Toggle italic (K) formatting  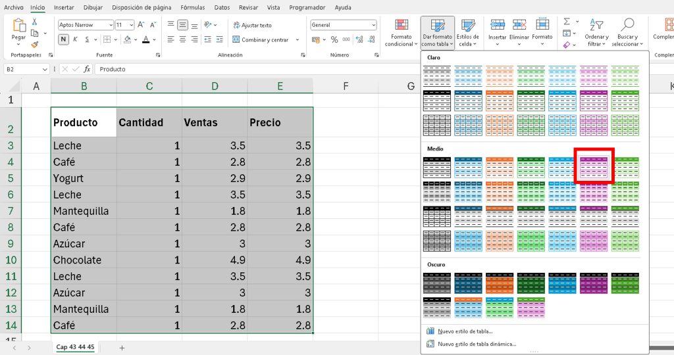pyautogui.click(x=76, y=39)
